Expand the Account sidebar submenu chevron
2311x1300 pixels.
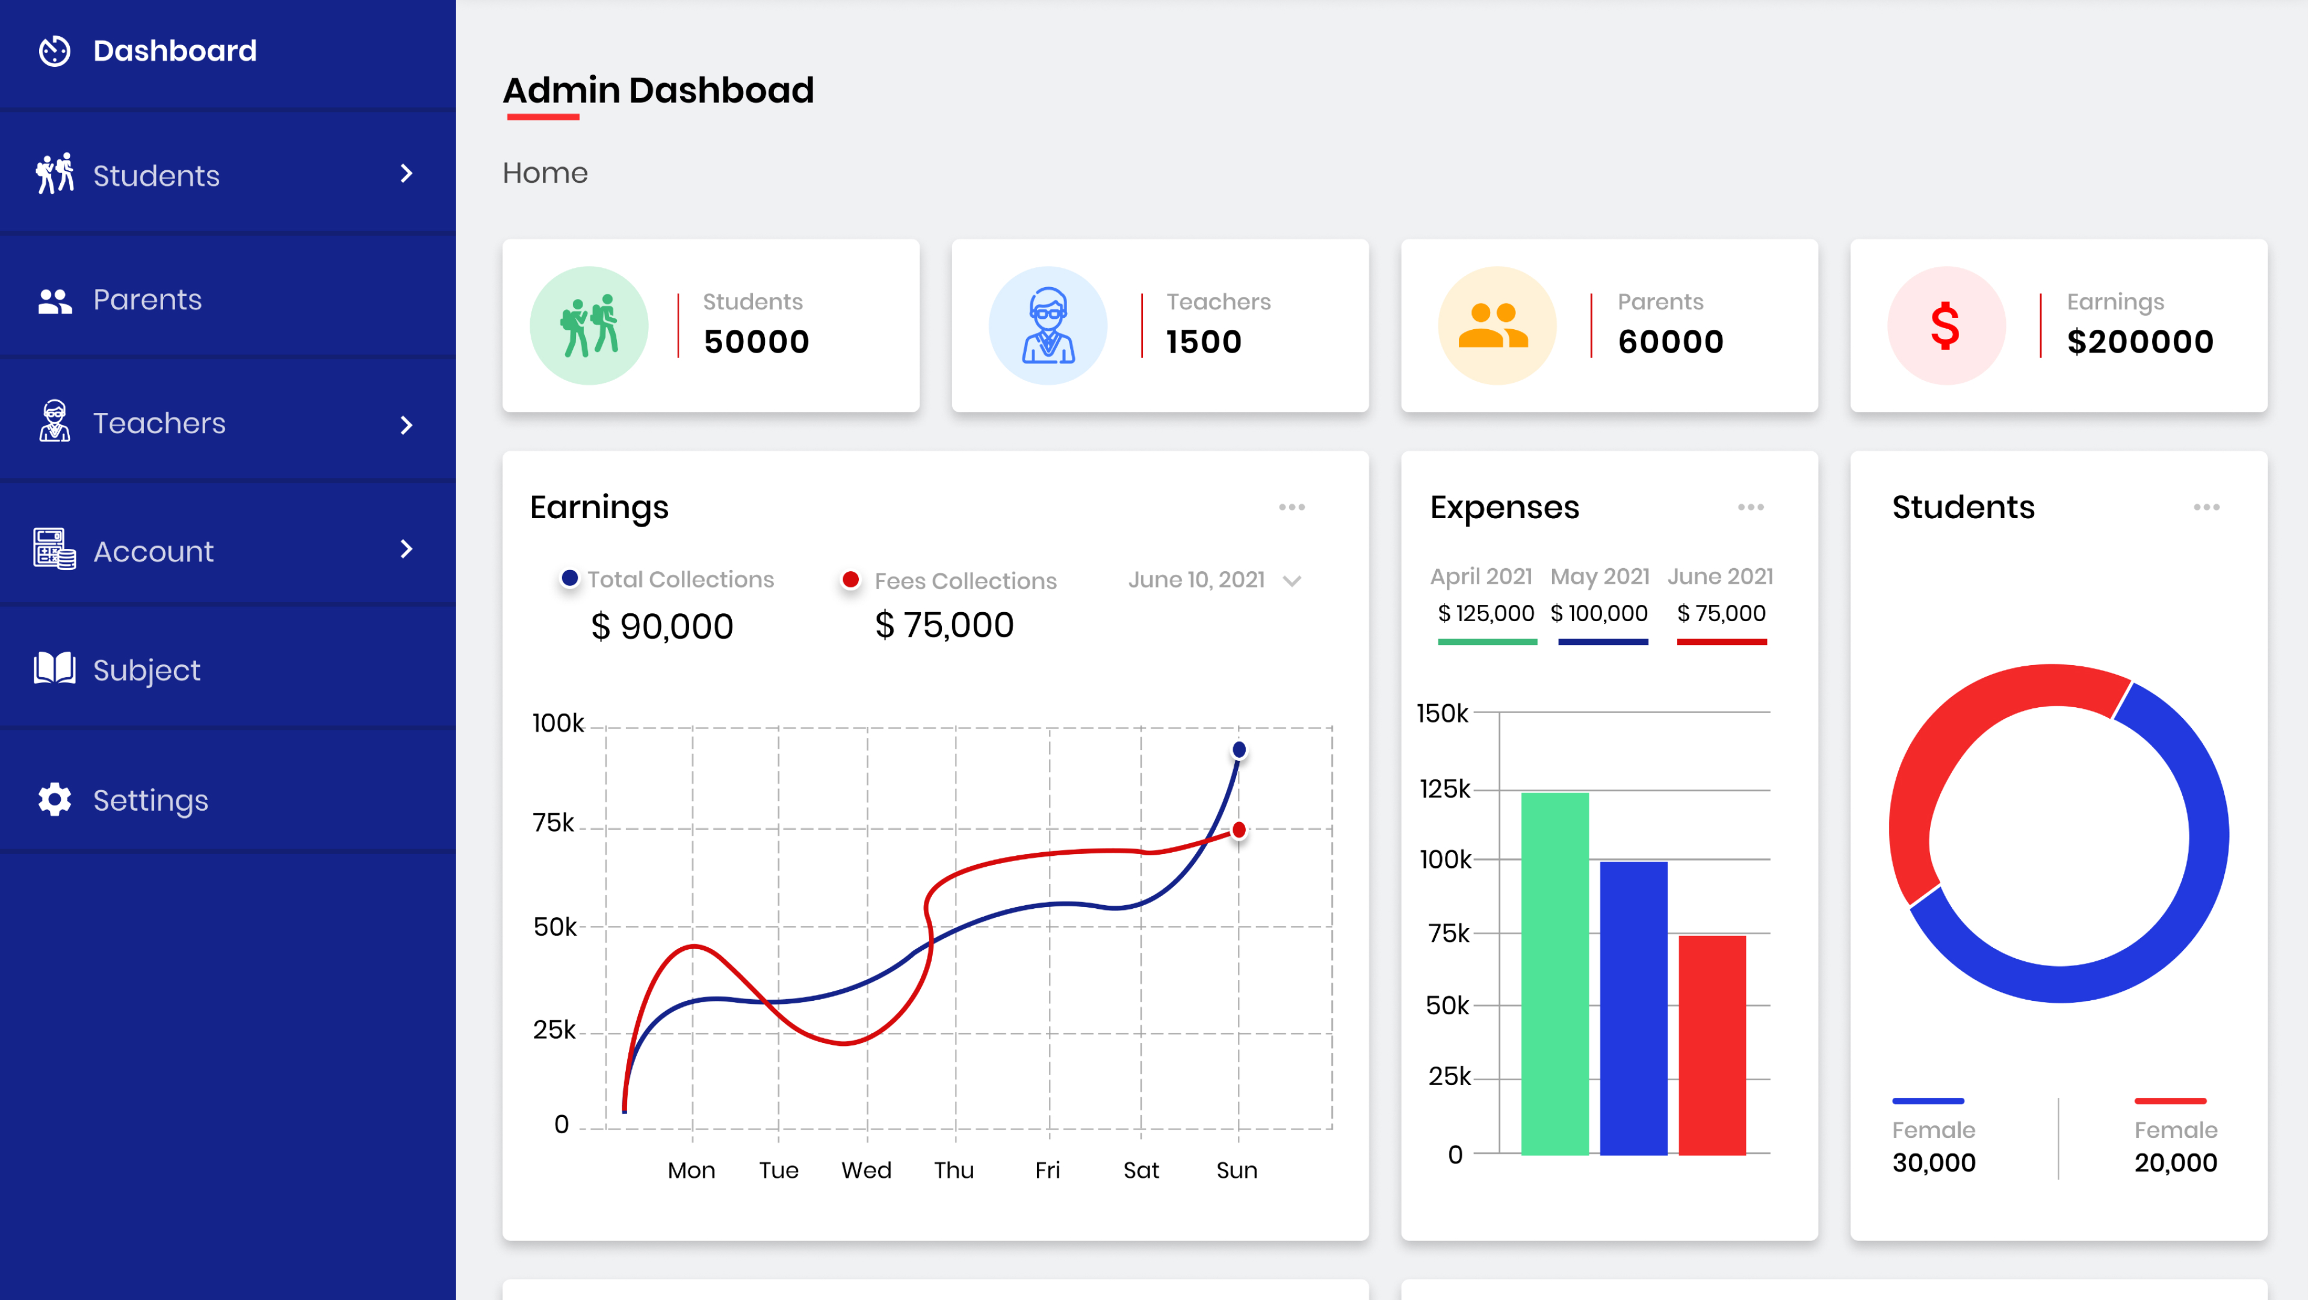click(x=406, y=549)
